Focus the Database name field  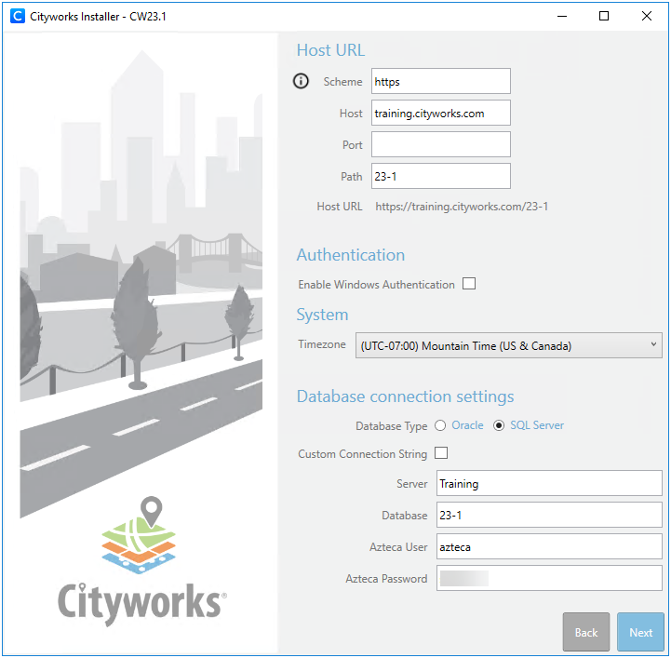pyautogui.click(x=548, y=516)
